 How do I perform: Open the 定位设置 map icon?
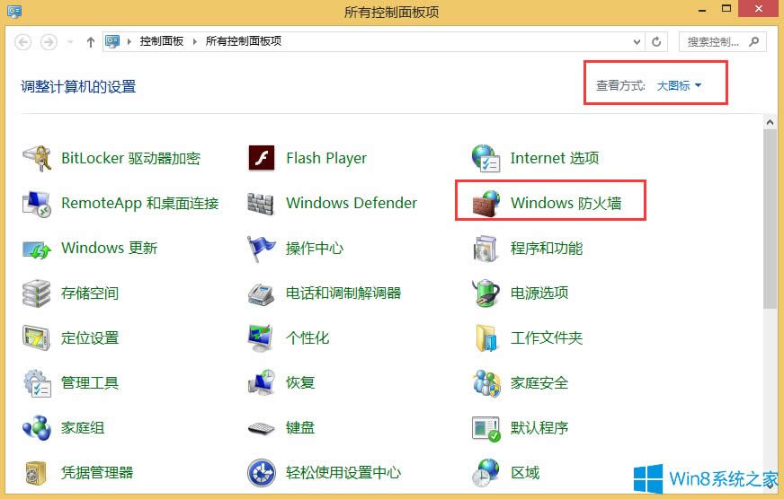coord(37,337)
